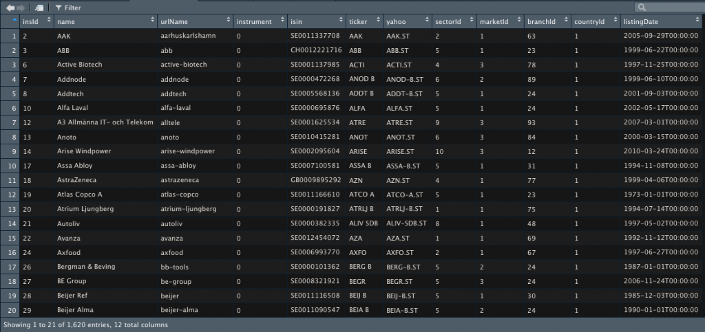Select the Alfa Laval name cell

105,108
